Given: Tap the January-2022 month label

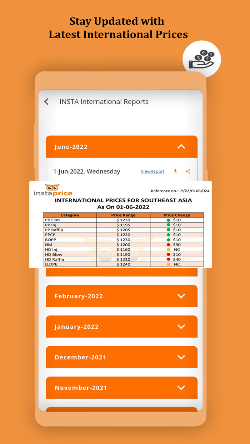Looking at the screenshot, I should coord(76,327).
